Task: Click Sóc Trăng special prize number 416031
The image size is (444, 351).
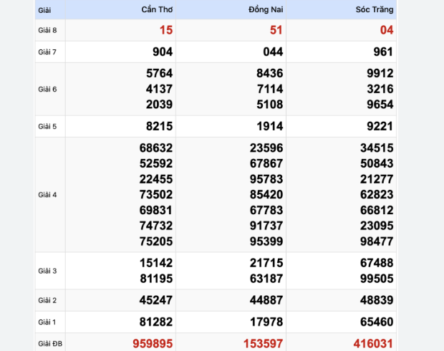Action: click(369, 344)
